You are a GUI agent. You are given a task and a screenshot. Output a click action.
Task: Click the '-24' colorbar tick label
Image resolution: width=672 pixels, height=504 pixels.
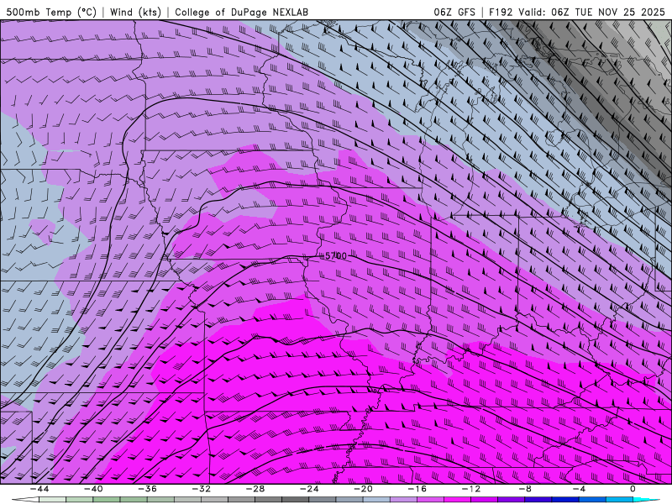pyautogui.click(x=309, y=489)
